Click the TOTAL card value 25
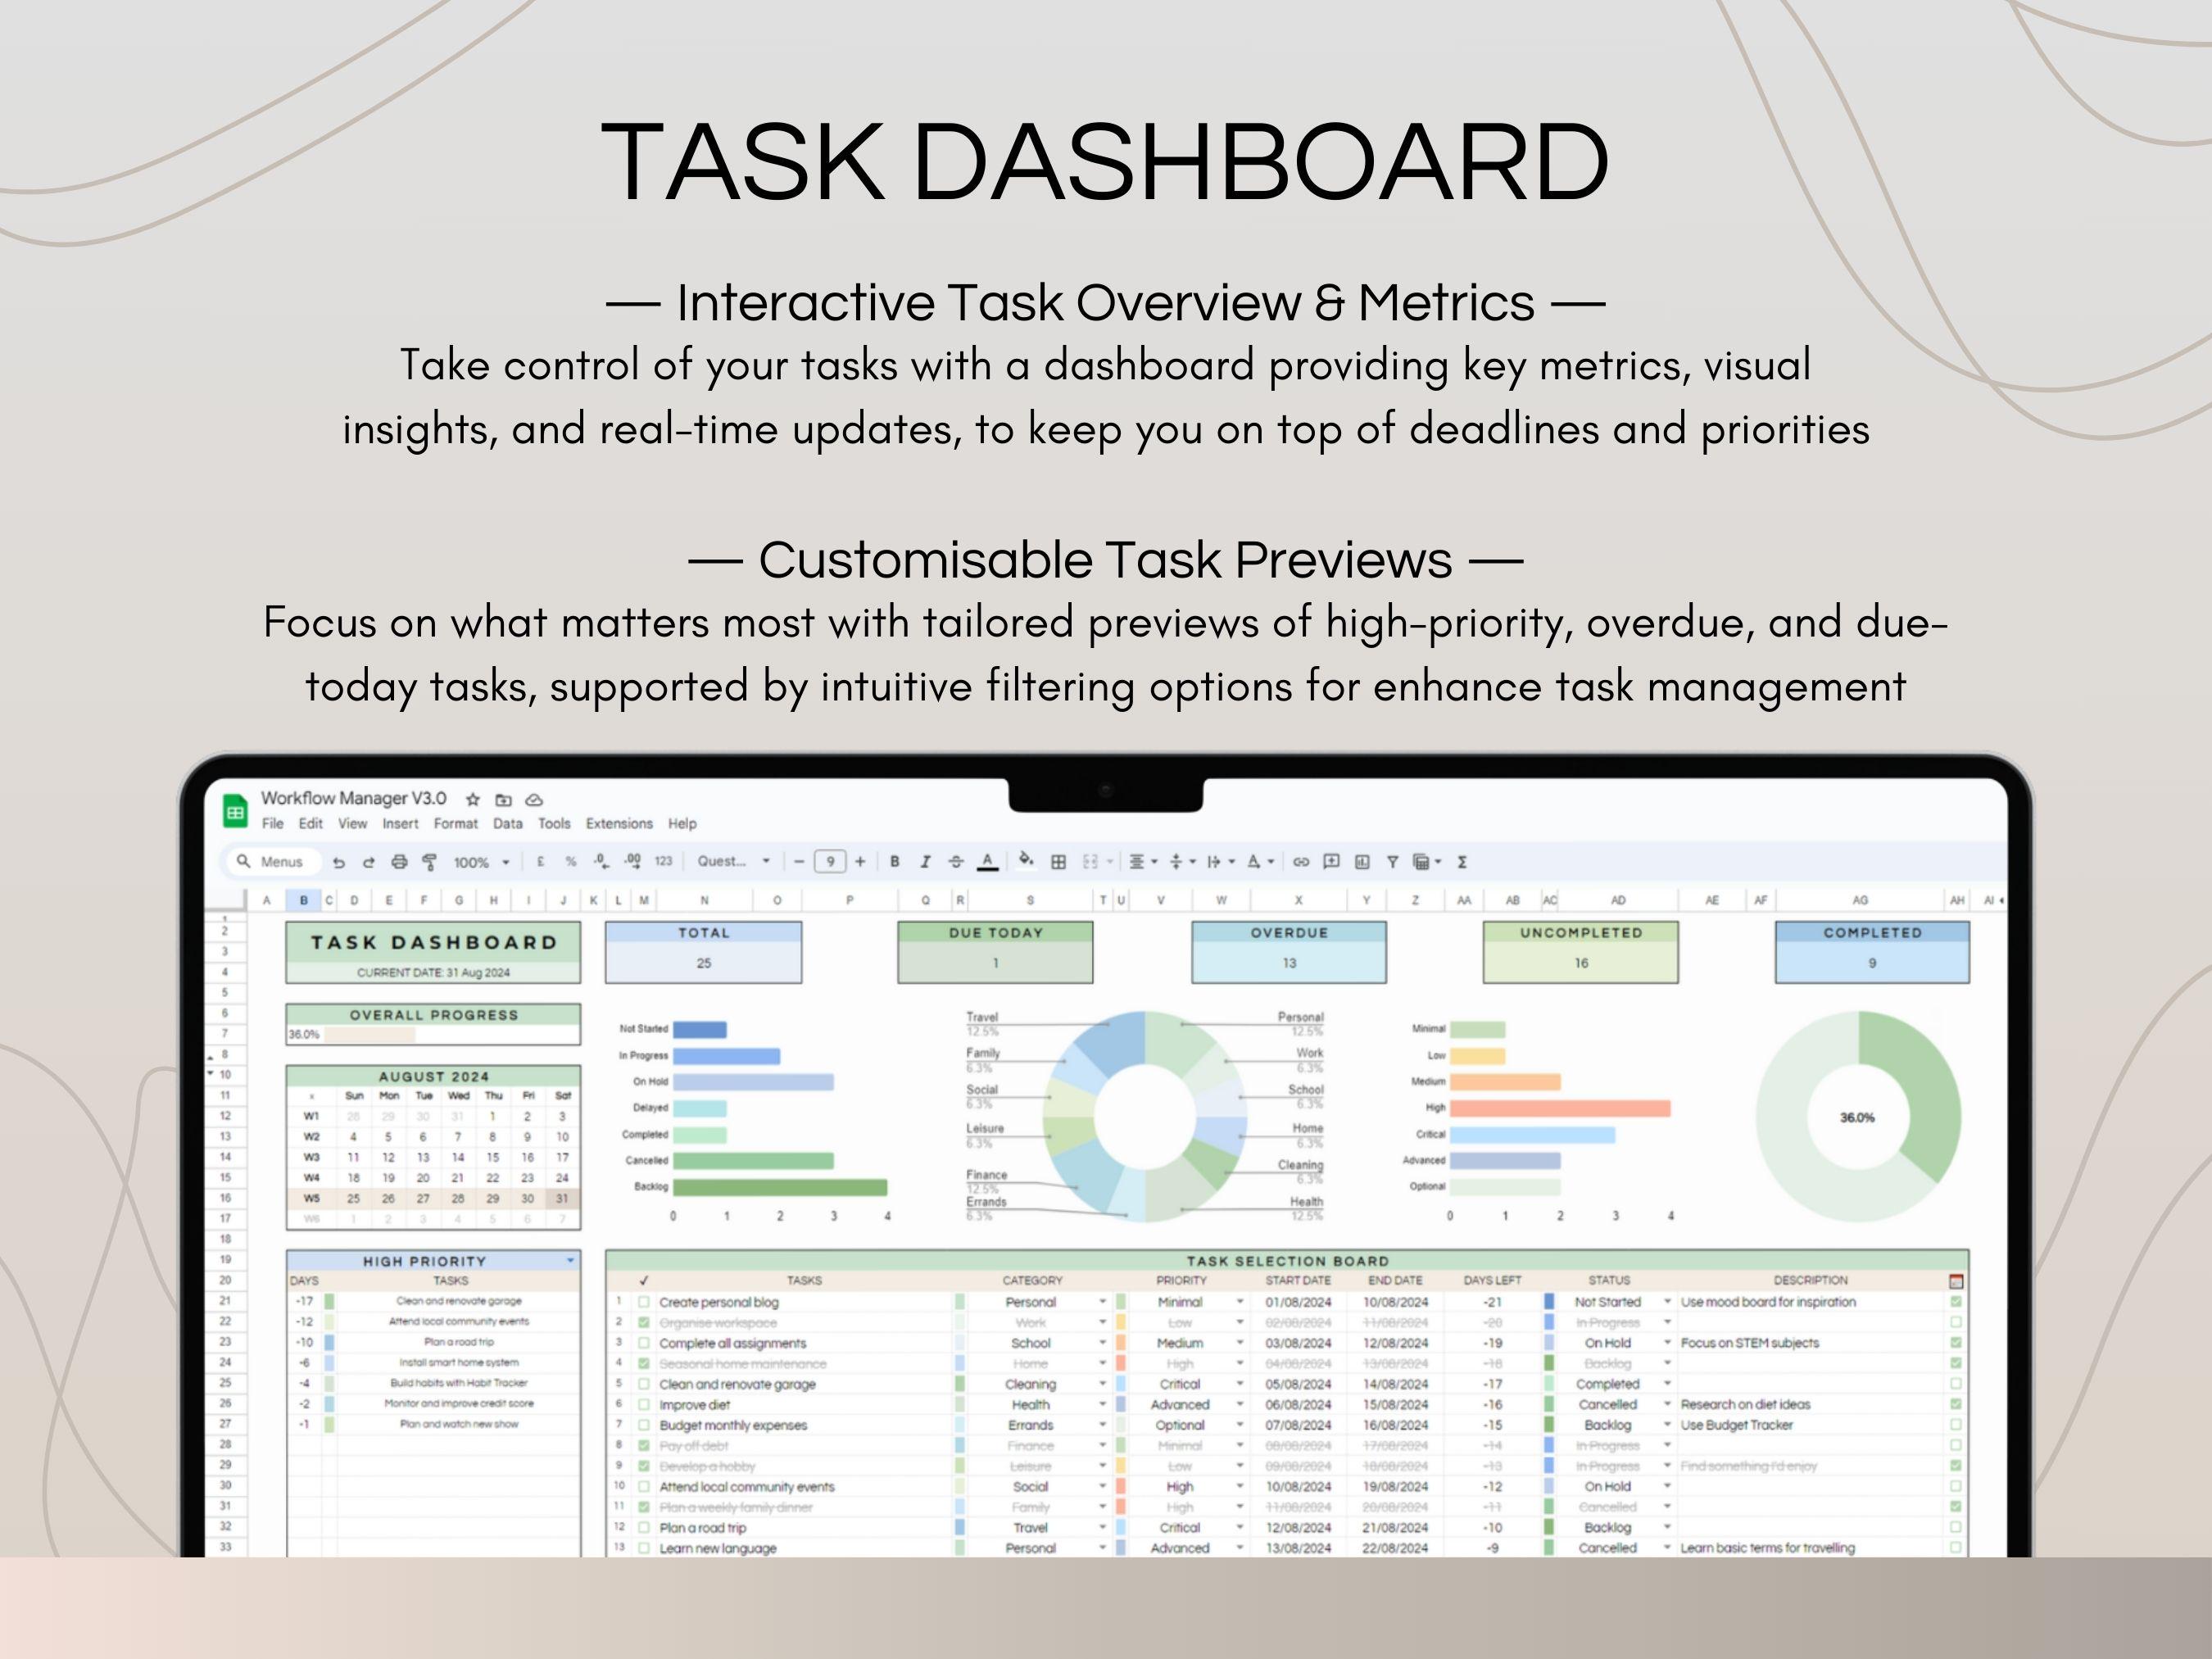Screen dimensions: 2212x1659 [x=704, y=963]
